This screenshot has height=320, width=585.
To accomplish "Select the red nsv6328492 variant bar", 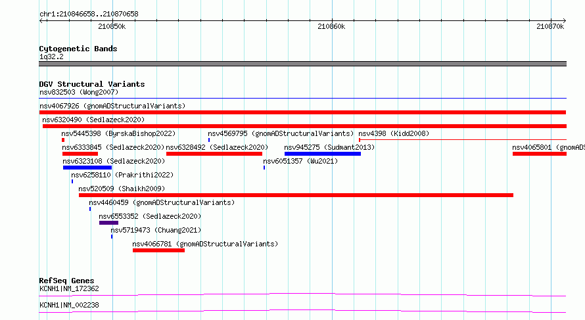I will [214, 154].
